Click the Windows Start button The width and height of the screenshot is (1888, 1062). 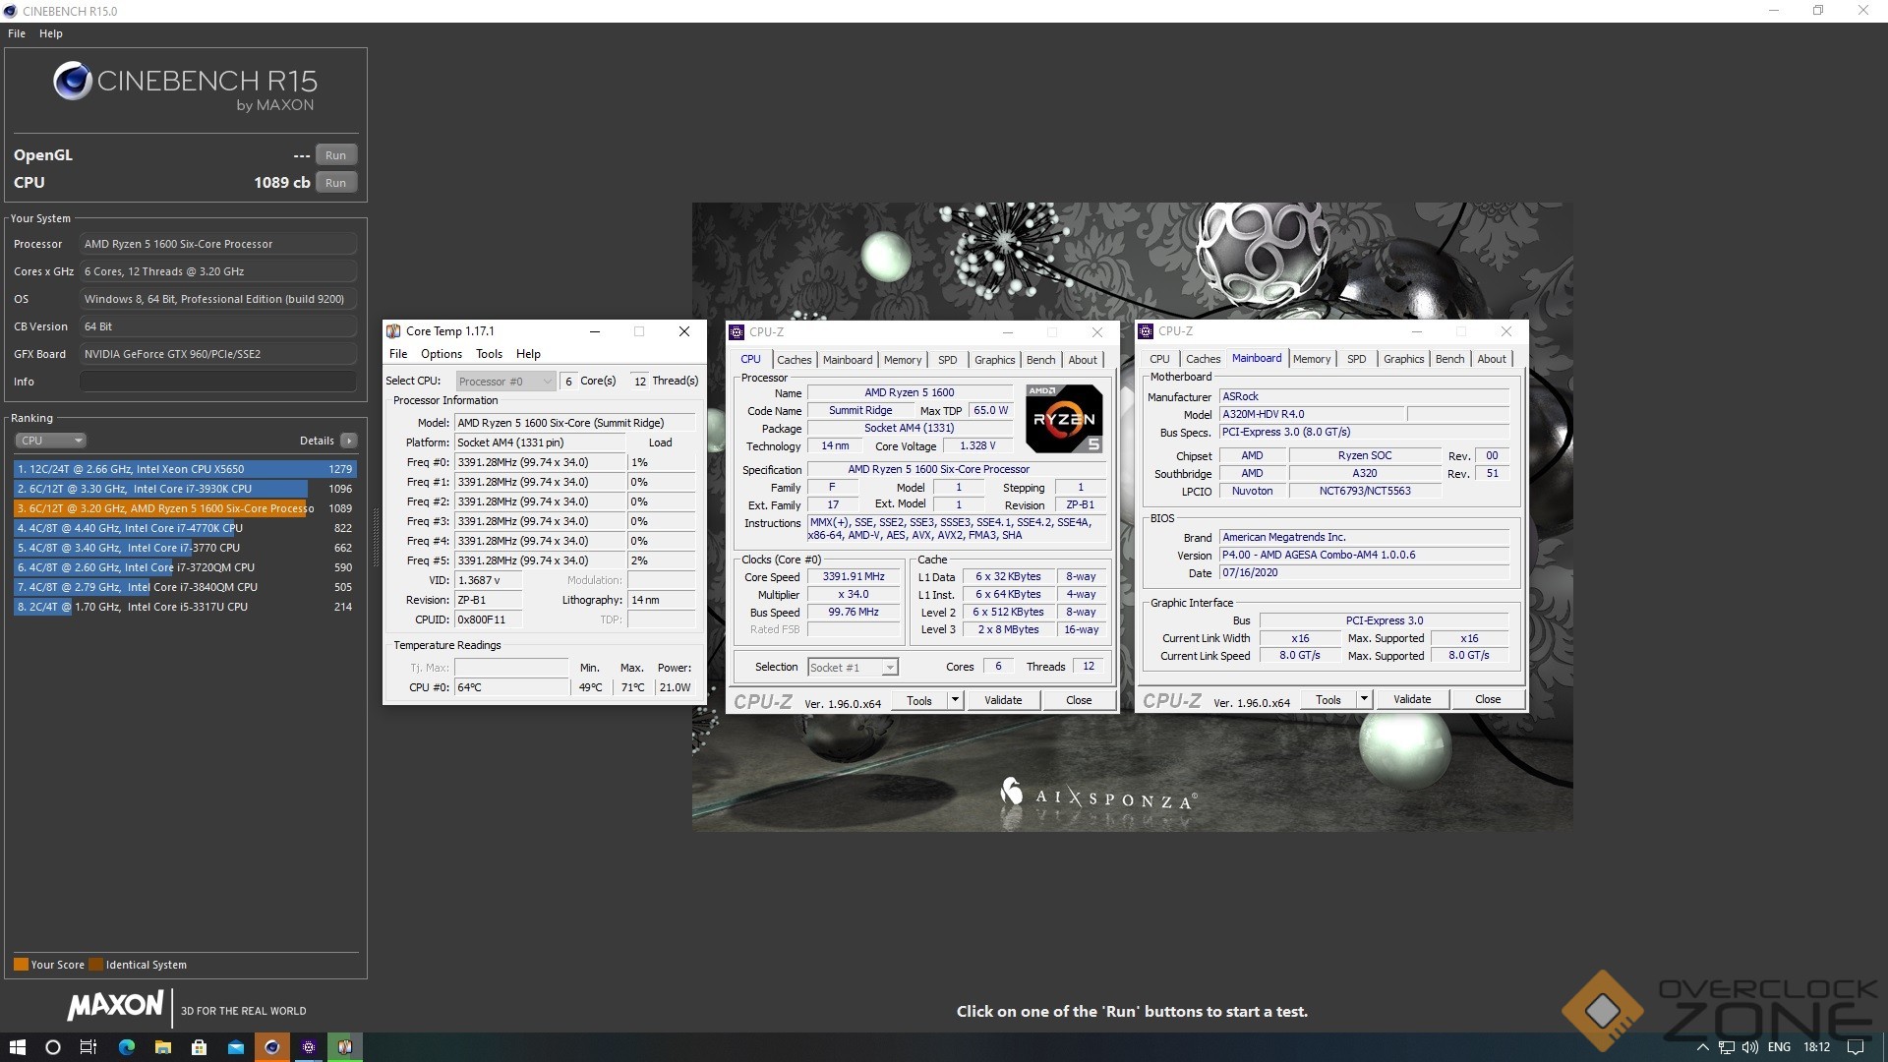[x=17, y=1047]
